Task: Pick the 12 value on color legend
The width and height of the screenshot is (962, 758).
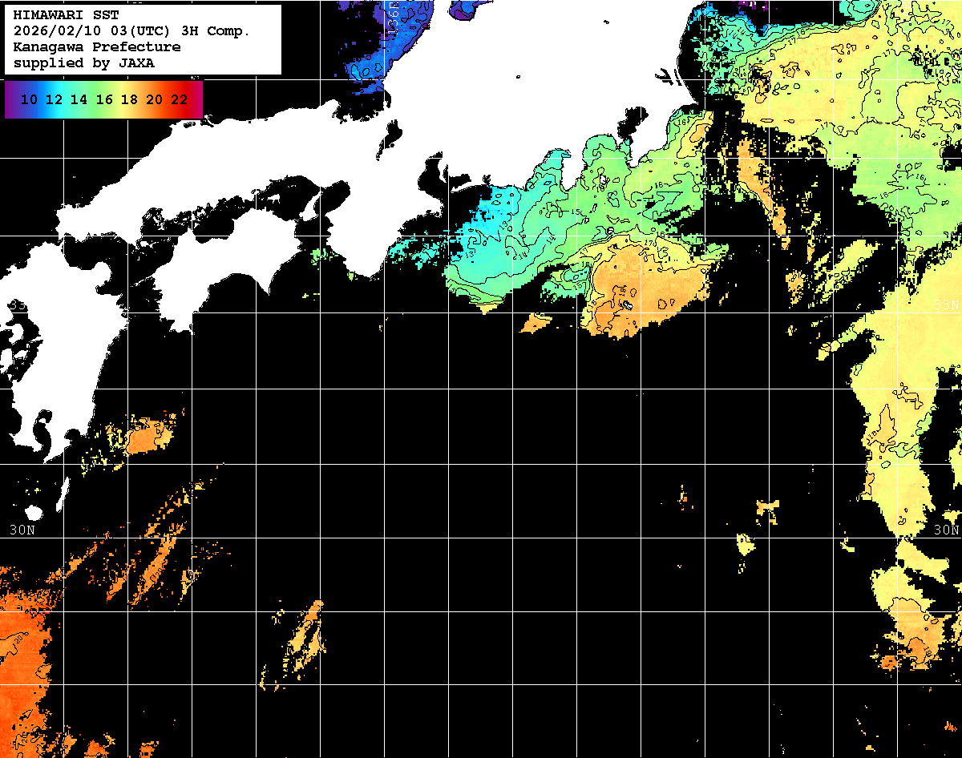Action: (54, 99)
